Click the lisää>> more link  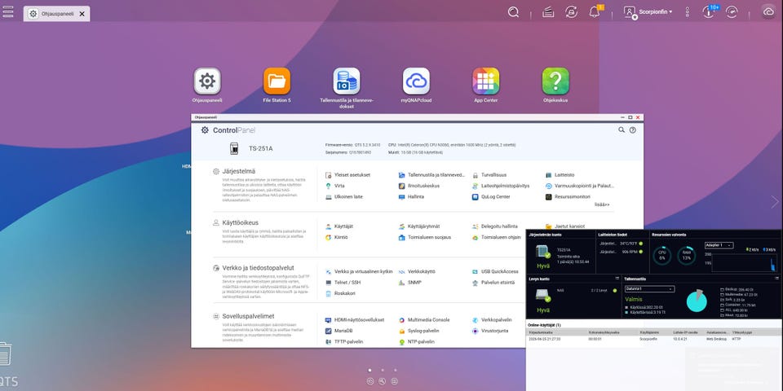(x=602, y=204)
